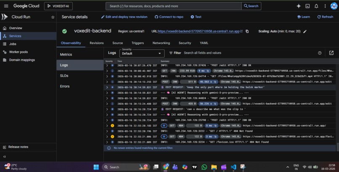Viewport: 339px width, 172px height.
Task: Click the Filter icon in logs toolbar
Action: pos(171,53)
